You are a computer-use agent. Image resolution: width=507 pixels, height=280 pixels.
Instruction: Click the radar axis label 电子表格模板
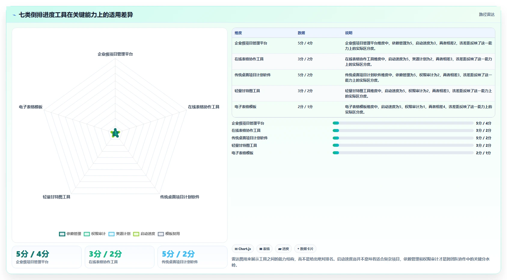click(31, 107)
